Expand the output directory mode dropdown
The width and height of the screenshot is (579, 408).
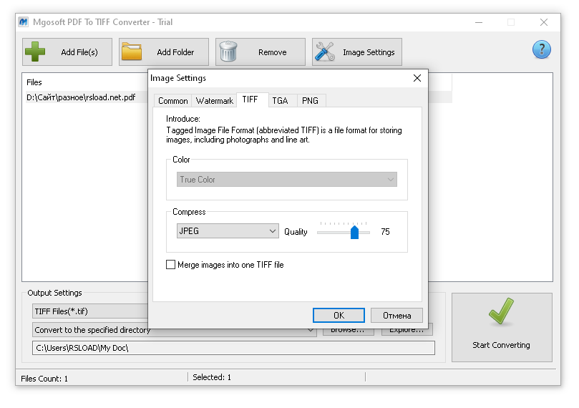(311, 330)
